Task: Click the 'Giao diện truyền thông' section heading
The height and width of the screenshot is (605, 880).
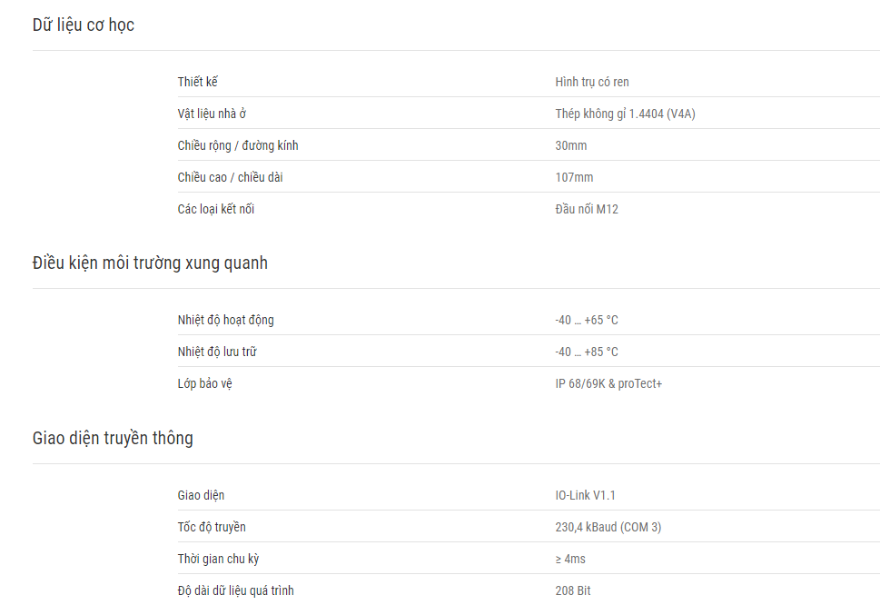Action: (x=113, y=439)
